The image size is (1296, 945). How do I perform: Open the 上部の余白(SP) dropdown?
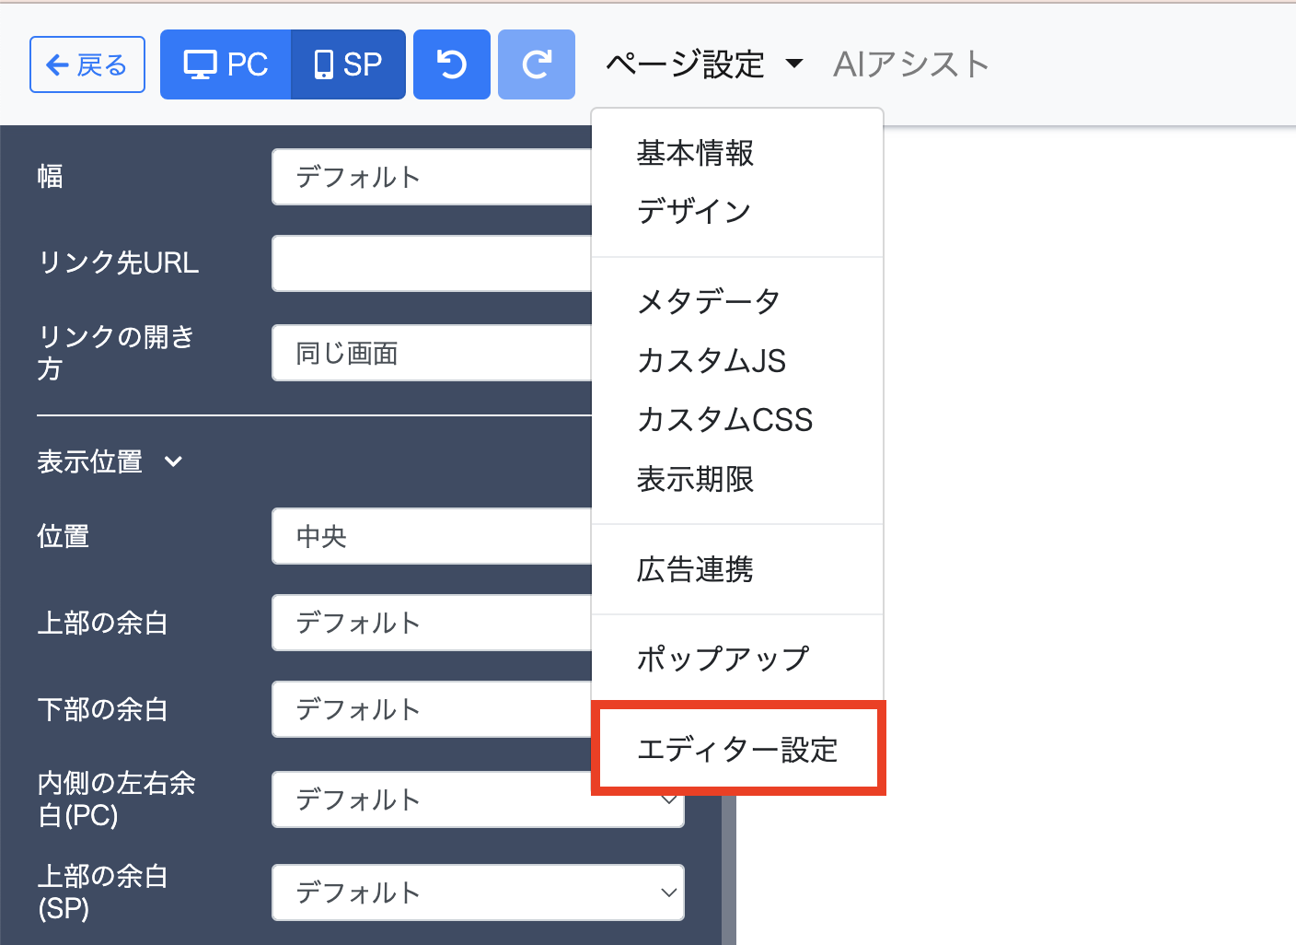[x=478, y=892]
